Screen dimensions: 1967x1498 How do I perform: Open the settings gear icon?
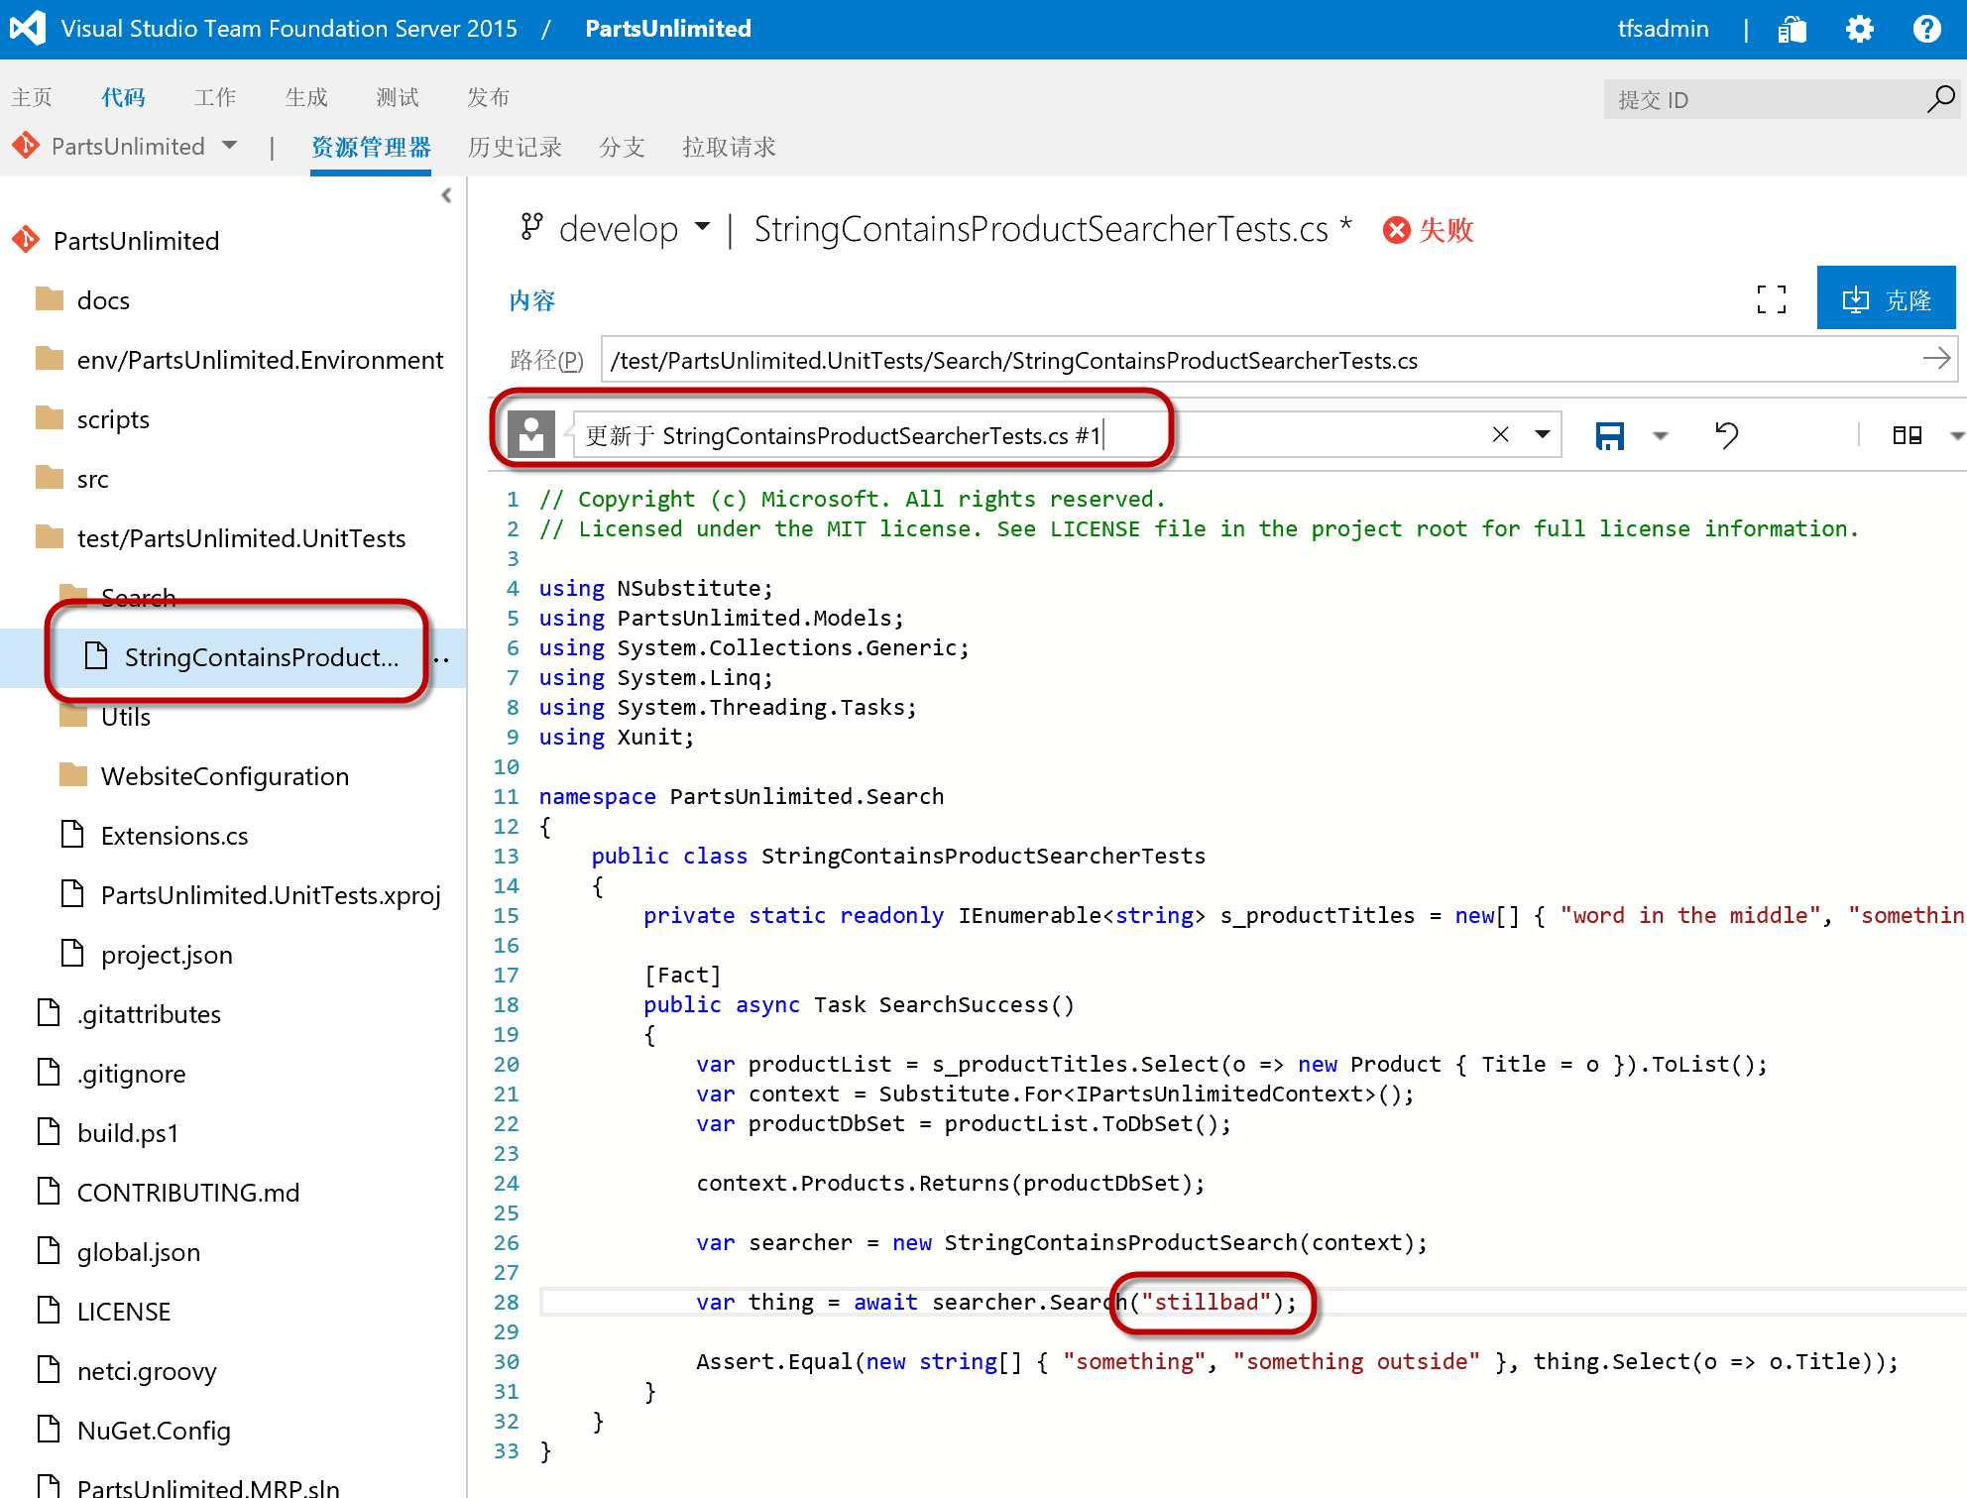point(1859,29)
